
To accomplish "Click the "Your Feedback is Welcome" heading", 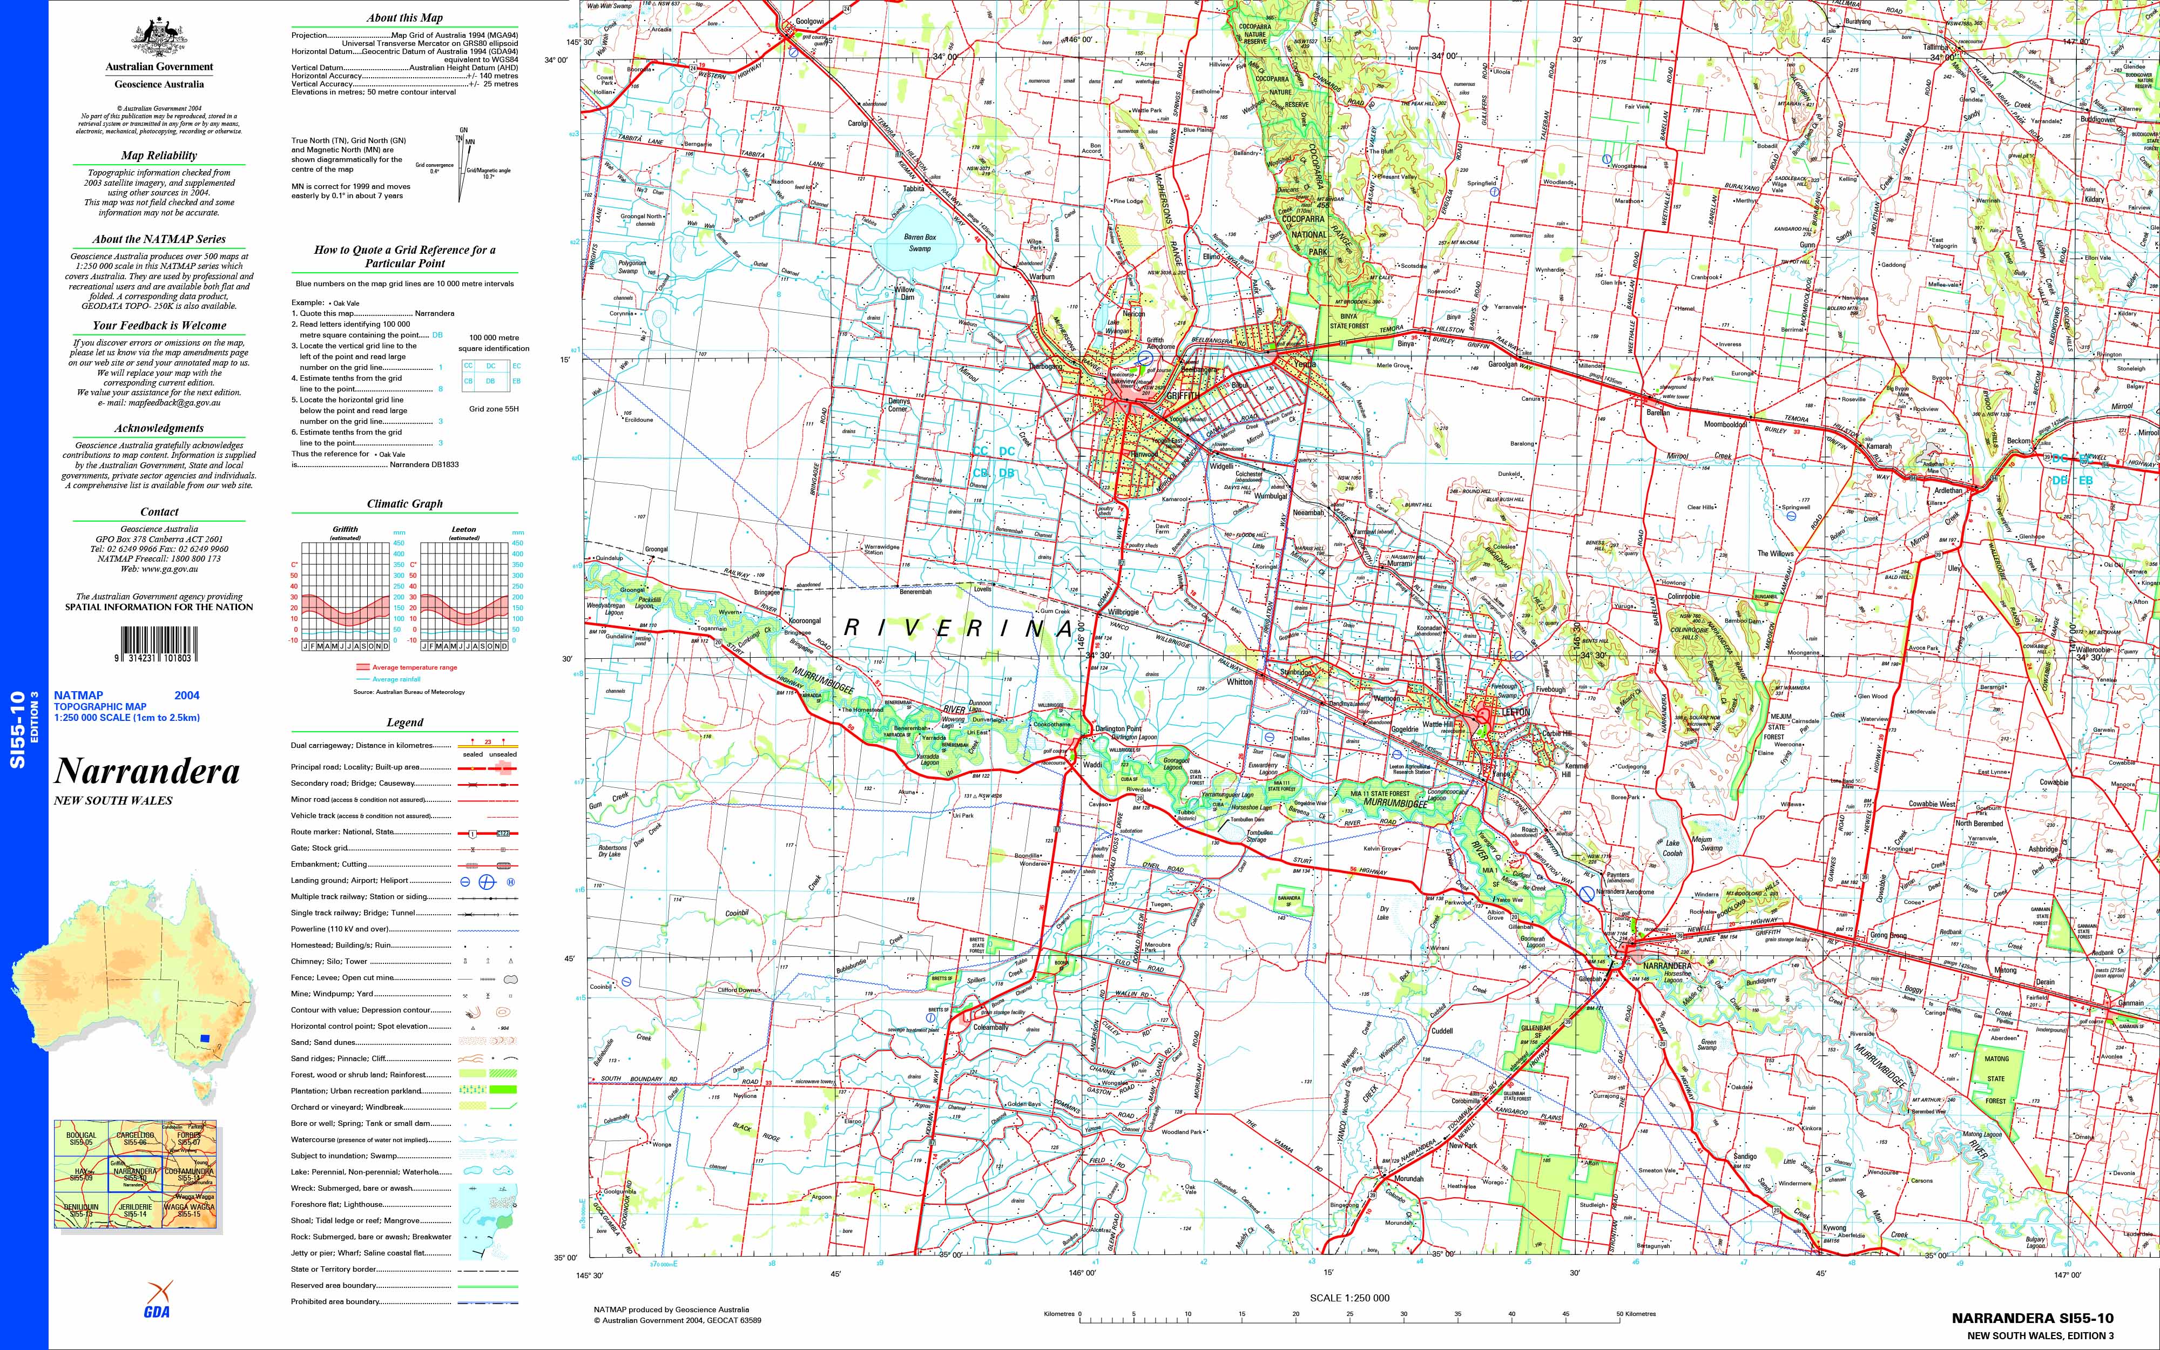I will click(x=159, y=326).
